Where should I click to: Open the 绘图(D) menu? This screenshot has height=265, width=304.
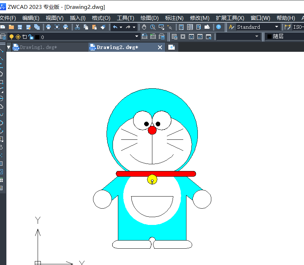tap(150, 18)
